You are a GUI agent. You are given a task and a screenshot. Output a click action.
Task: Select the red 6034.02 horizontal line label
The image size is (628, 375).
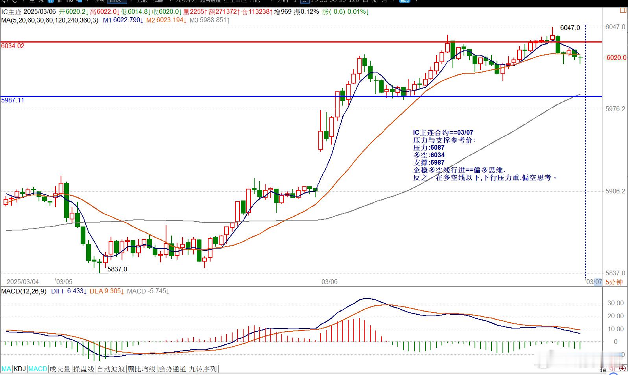pyautogui.click(x=13, y=46)
